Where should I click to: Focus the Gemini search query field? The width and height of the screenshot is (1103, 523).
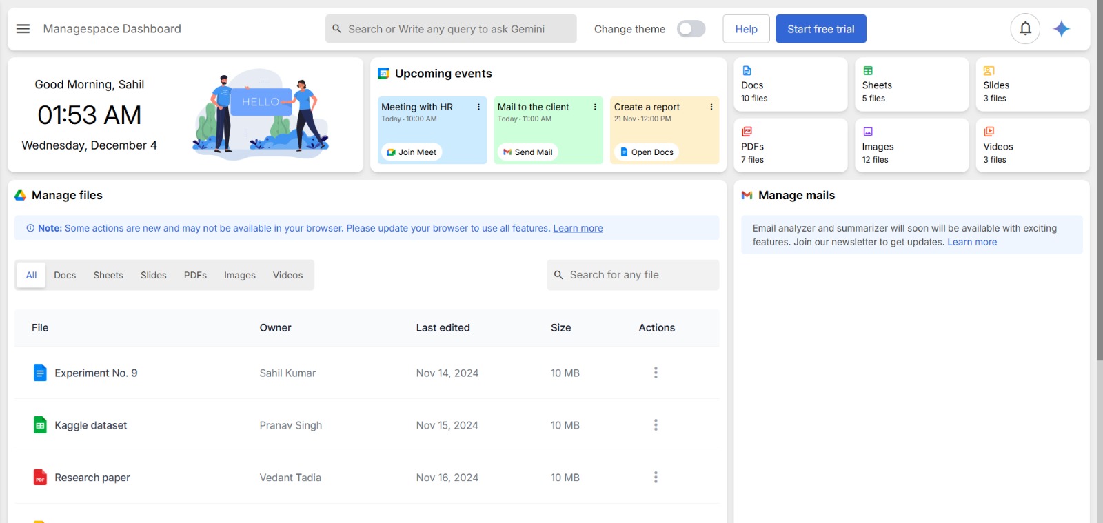coord(451,29)
